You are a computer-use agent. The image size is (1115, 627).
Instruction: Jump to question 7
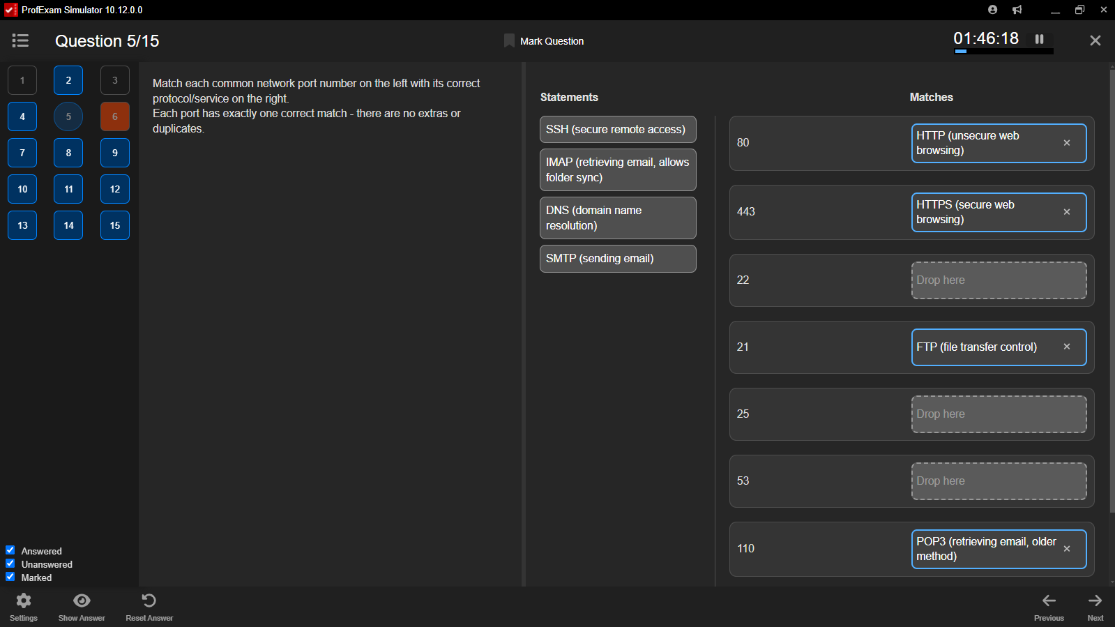click(22, 153)
